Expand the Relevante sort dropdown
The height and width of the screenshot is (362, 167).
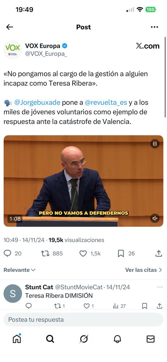pyautogui.click(x=20, y=270)
